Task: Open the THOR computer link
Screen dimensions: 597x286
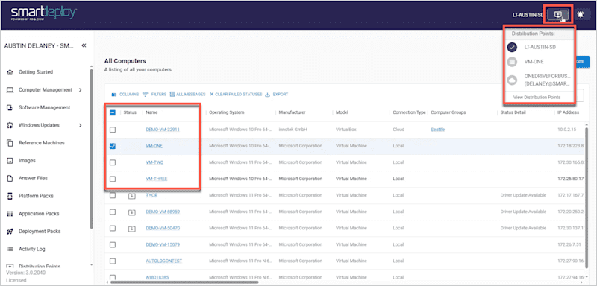Action: click(151, 196)
